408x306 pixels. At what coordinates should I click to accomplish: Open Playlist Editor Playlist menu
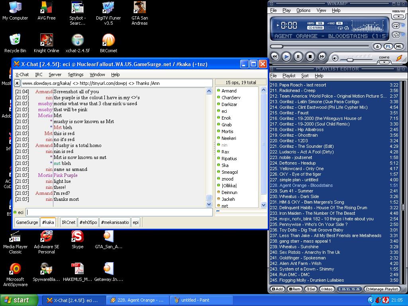289,76
